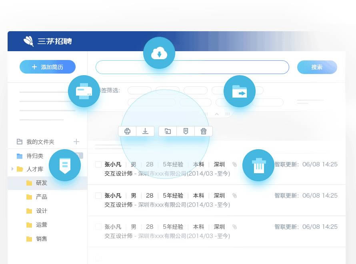Click the large folder-with-arrow circle icon

tap(239, 92)
